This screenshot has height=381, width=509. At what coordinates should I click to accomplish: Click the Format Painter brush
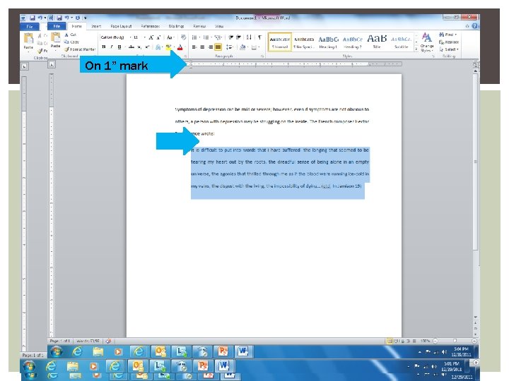(80, 49)
